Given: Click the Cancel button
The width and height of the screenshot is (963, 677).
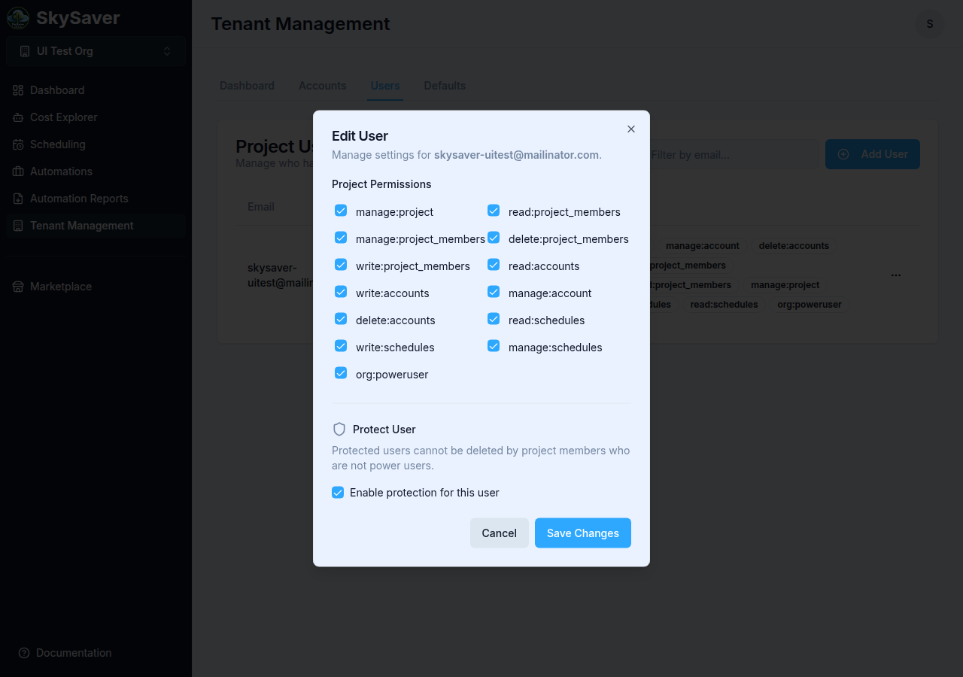Looking at the screenshot, I should pos(500,533).
